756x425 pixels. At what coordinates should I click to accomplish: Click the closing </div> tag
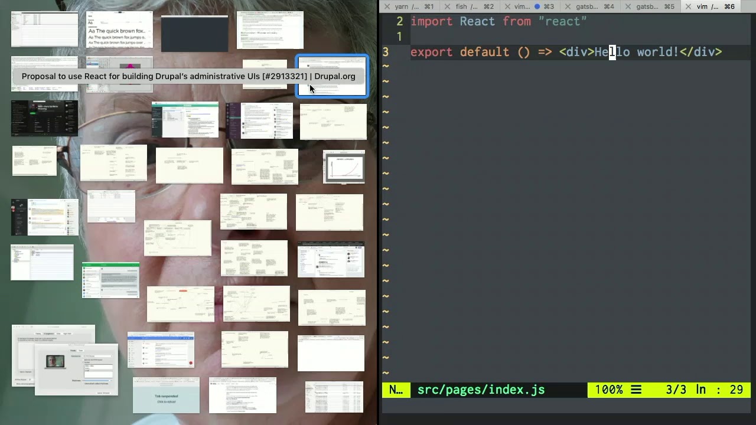coord(701,52)
